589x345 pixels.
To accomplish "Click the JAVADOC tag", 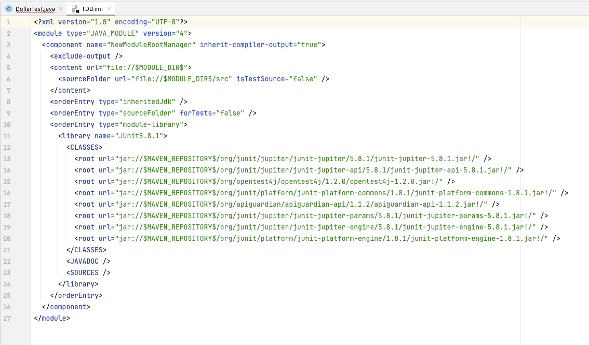I will 89,262.
